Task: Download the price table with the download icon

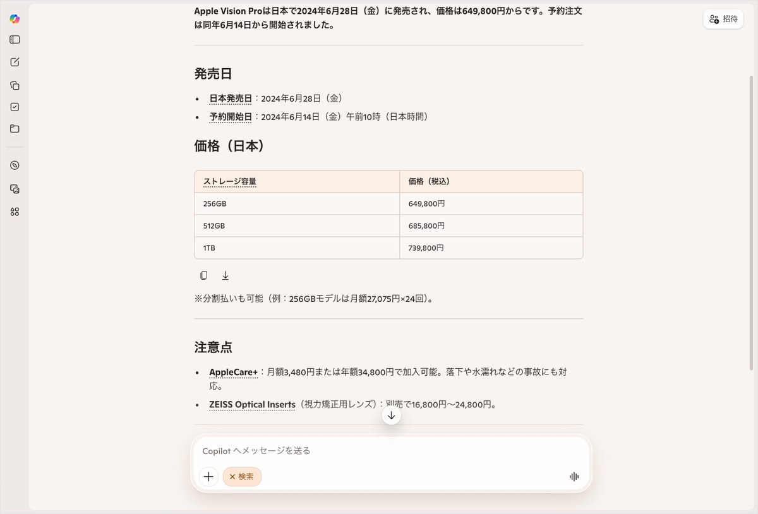Action: click(x=226, y=275)
